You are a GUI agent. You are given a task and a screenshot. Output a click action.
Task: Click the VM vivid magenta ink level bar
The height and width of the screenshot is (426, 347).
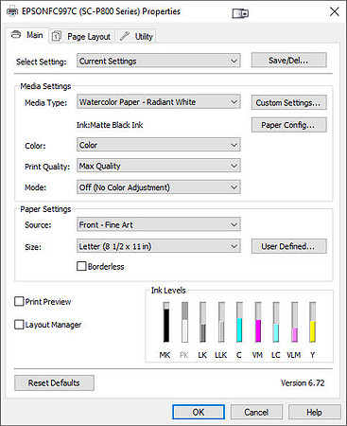click(258, 322)
